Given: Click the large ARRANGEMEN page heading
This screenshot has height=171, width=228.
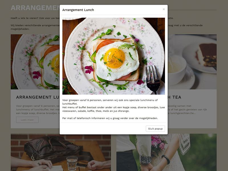Looking at the screenshot, I should click(35, 8).
